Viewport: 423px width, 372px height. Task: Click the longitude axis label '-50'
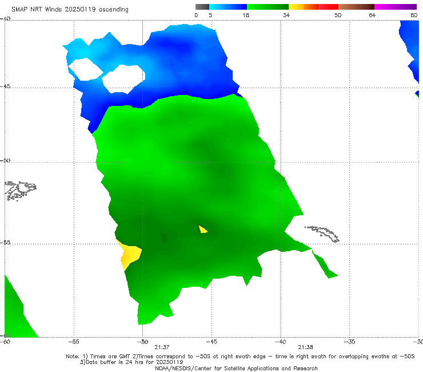[x=142, y=342]
